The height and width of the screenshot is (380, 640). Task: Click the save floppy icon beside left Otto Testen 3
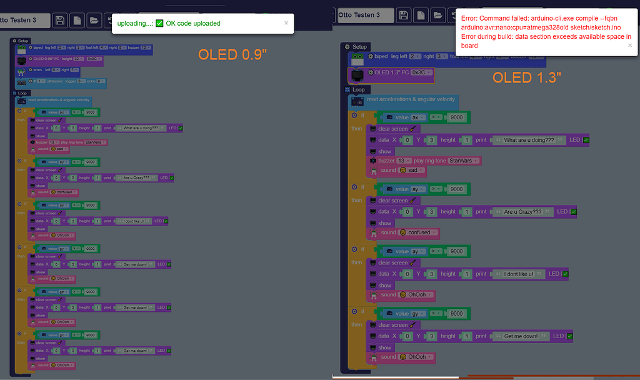click(x=60, y=21)
